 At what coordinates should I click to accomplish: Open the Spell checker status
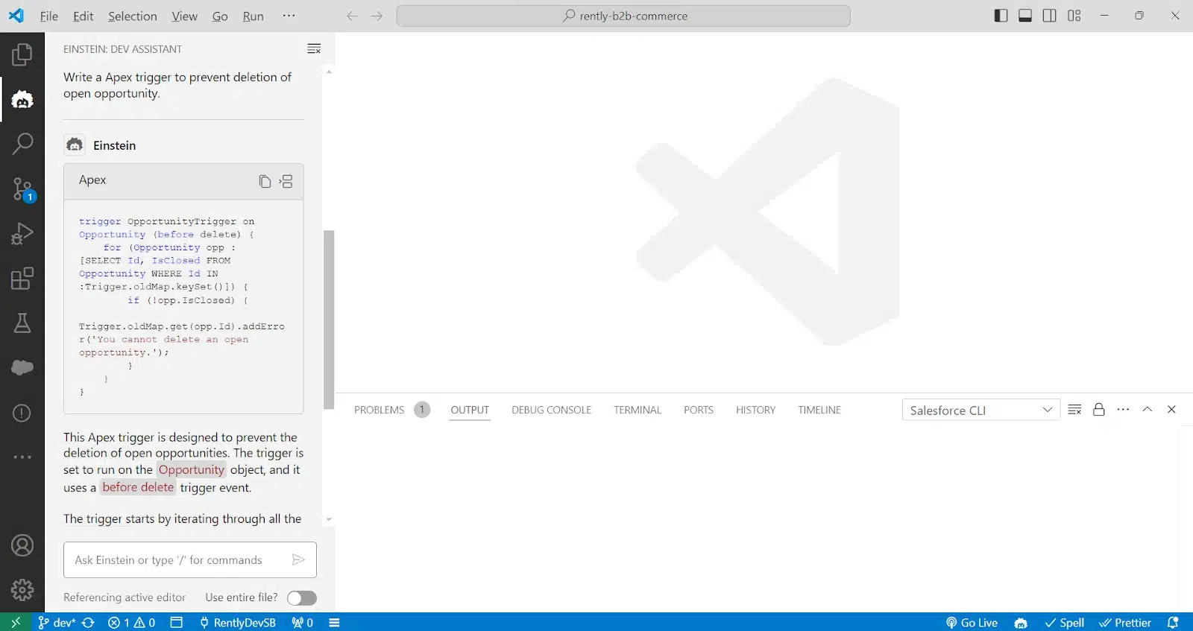click(x=1064, y=622)
